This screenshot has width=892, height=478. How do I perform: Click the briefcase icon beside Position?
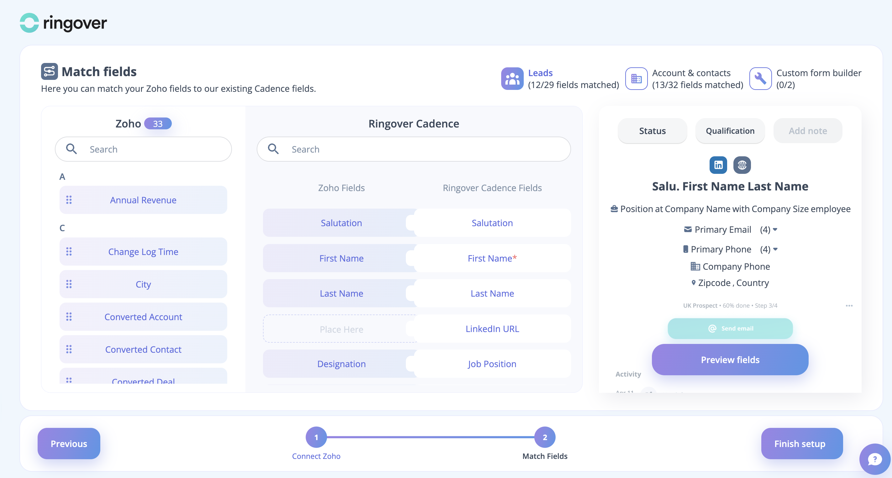(614, 209)
